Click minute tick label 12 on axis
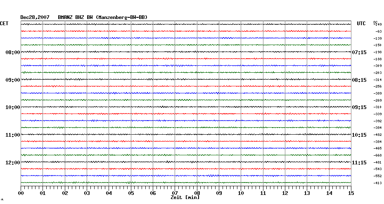 click(x=285, y=193)
